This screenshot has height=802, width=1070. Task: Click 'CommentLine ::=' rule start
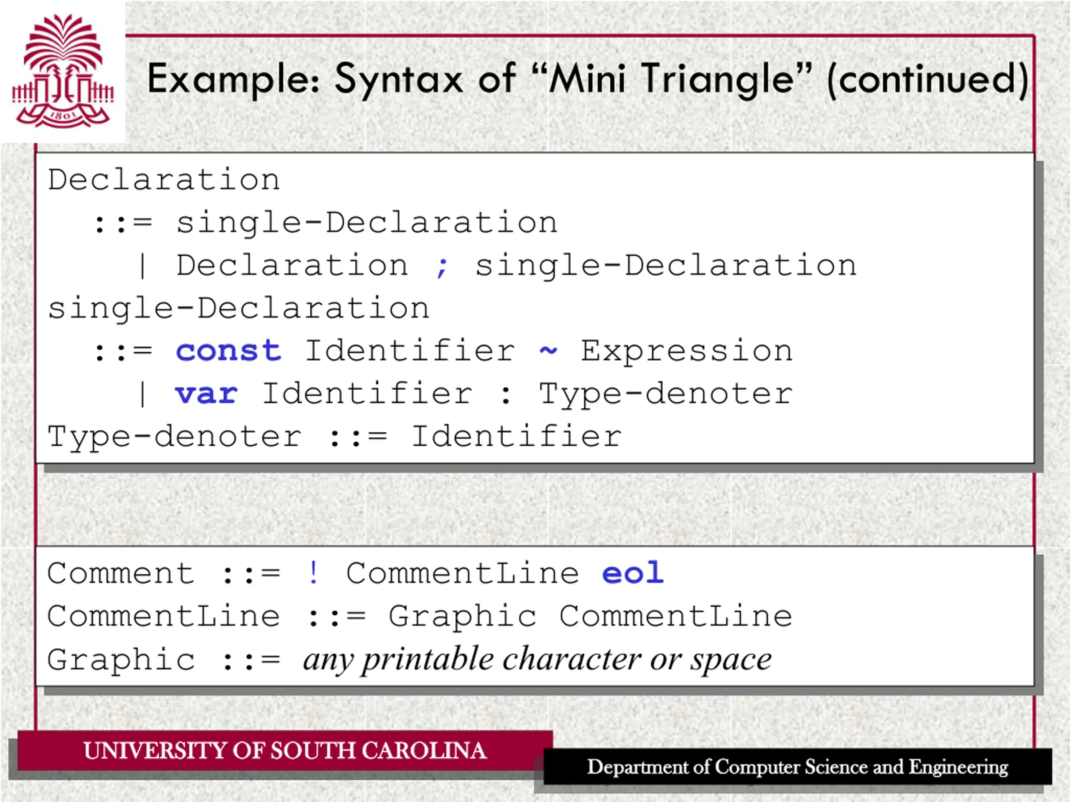(163, 617)
